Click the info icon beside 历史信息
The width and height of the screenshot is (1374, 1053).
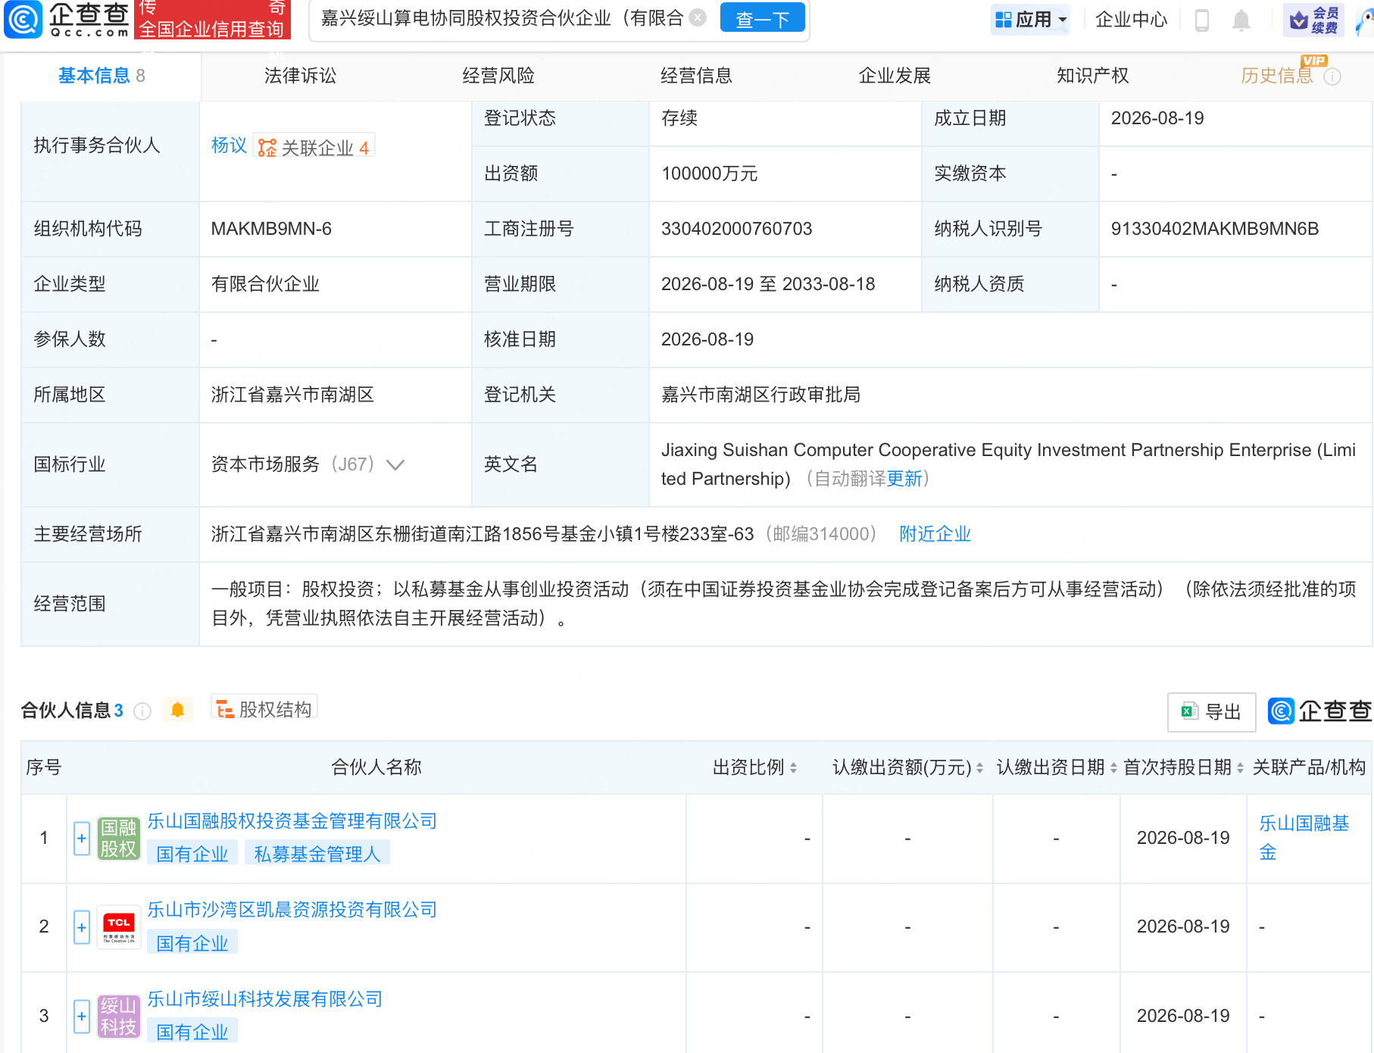click(1332, 77)
